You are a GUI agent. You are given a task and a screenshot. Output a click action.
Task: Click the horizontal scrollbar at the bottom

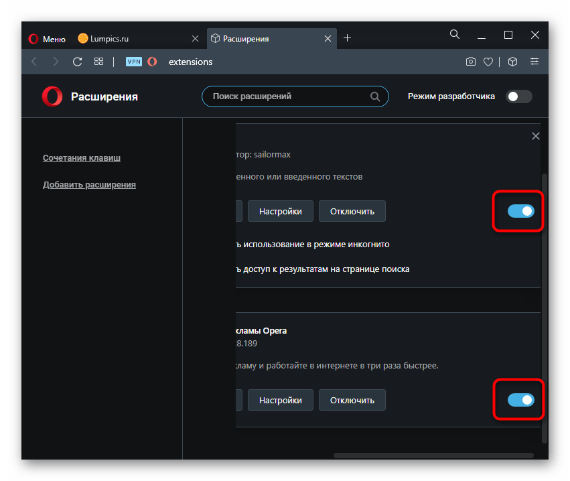pos(433,456)
